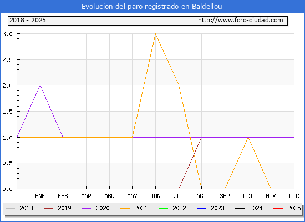
Task: Select the '2023' legend label
Action: coord(218,208)
